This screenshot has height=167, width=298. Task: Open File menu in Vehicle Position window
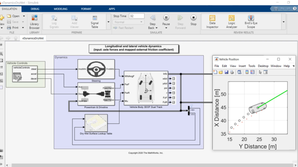[x=217, y=66]
